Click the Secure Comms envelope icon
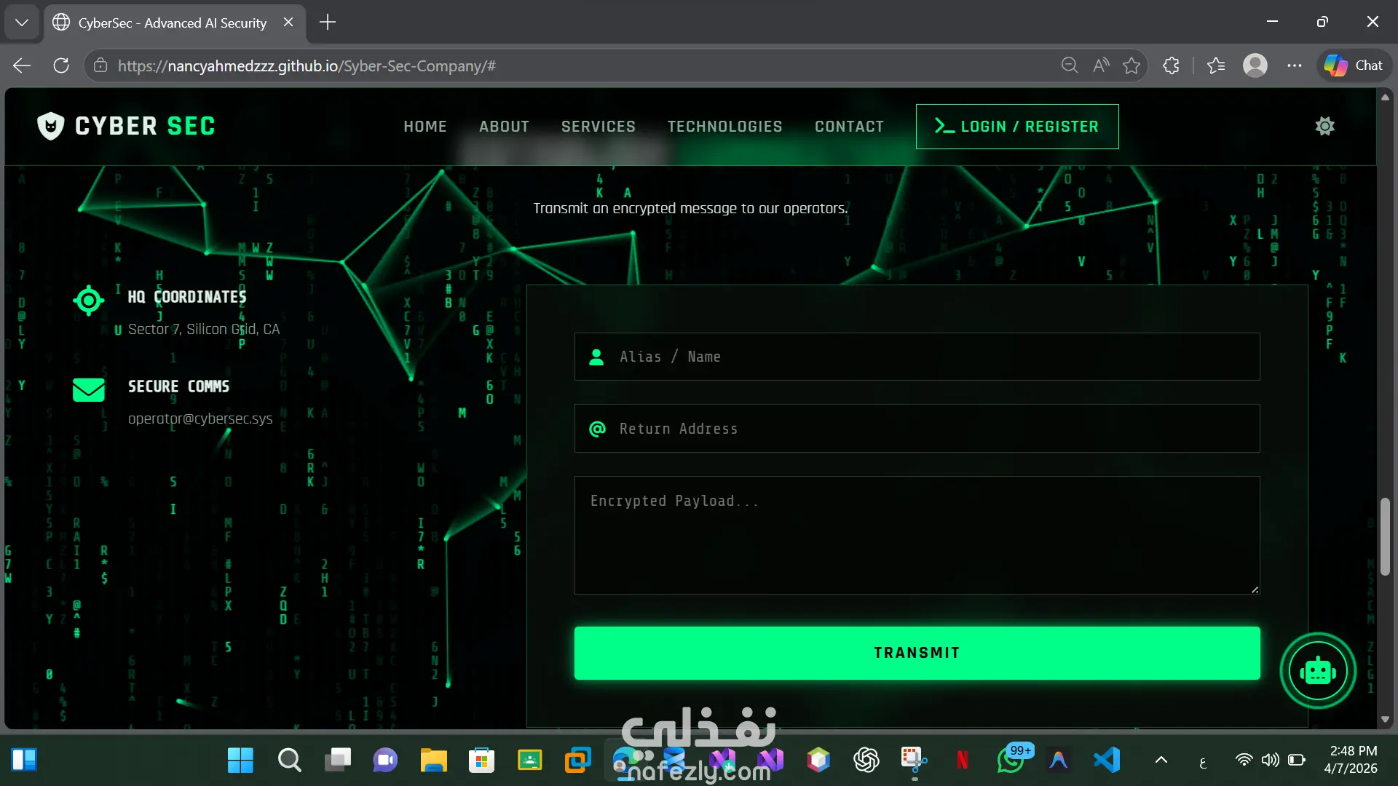The width and height of the screenshot is (1398, 786). pos(89,389)
